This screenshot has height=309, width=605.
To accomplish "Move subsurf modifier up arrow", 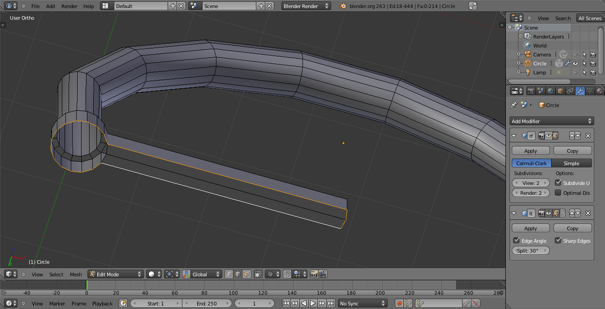I will (x=572, y=136).
